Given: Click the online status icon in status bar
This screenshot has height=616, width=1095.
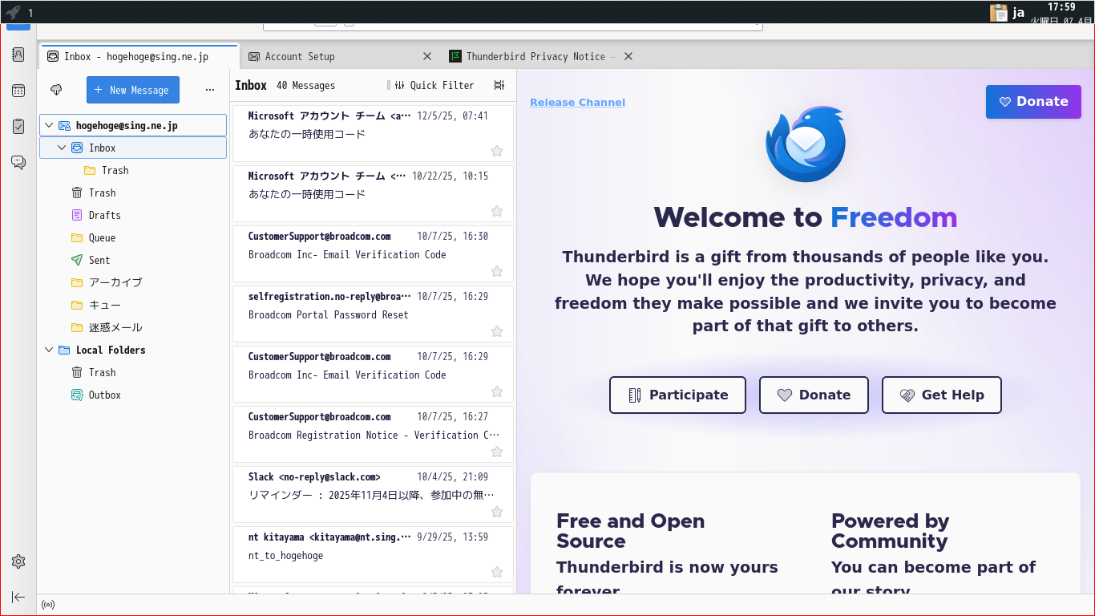Looking at the screenshot, I should 48,605.
